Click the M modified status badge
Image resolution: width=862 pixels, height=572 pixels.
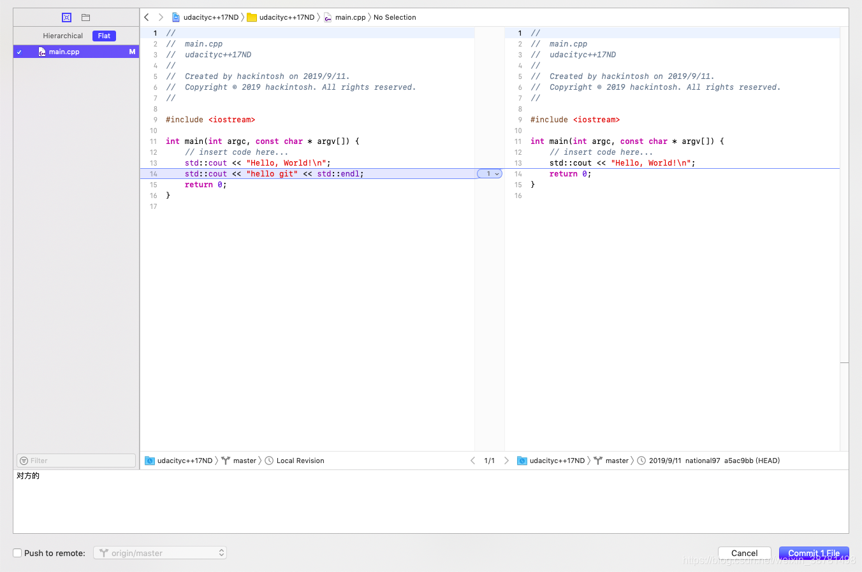132,52
